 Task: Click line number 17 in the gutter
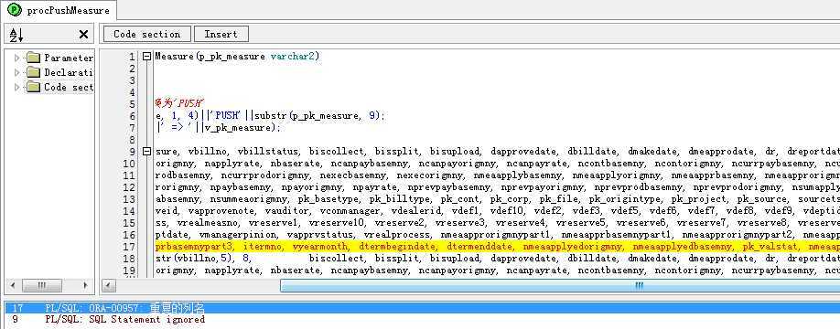click(130, 247)
